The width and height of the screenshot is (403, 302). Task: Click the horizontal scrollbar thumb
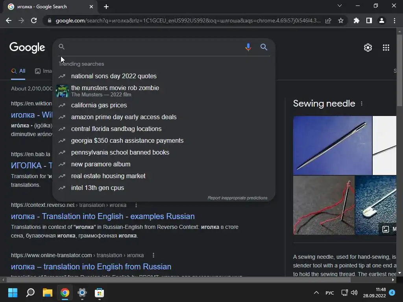pos(179,280)
